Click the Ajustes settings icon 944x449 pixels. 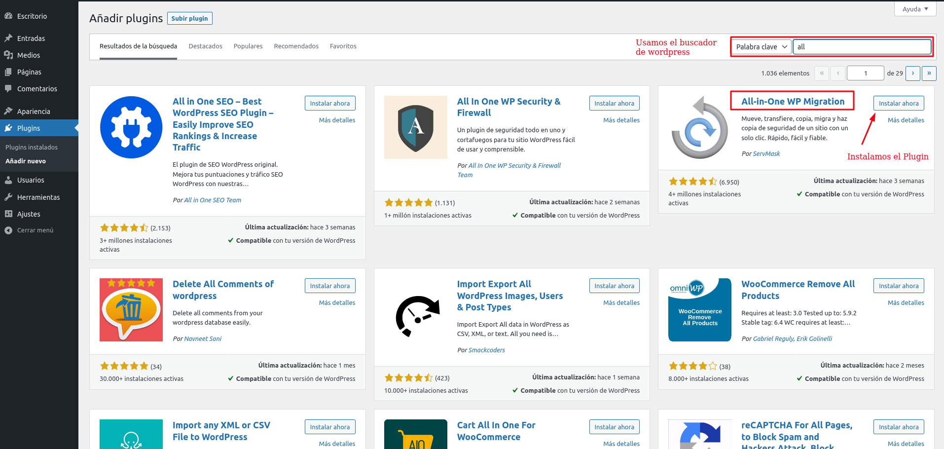[8, 214]
